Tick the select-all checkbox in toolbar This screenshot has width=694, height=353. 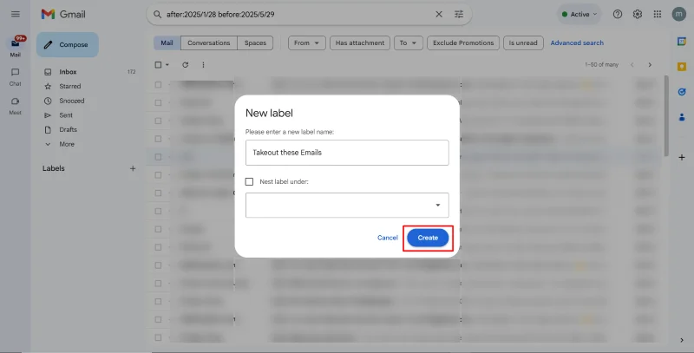point(158,64)
